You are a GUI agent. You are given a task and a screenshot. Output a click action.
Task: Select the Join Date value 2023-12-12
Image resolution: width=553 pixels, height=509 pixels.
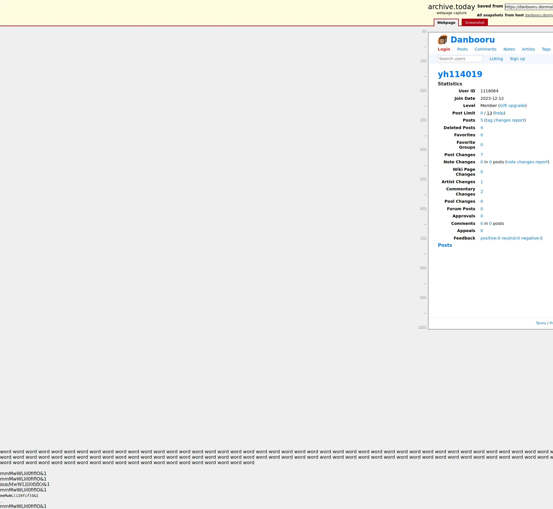pos(492,98)
